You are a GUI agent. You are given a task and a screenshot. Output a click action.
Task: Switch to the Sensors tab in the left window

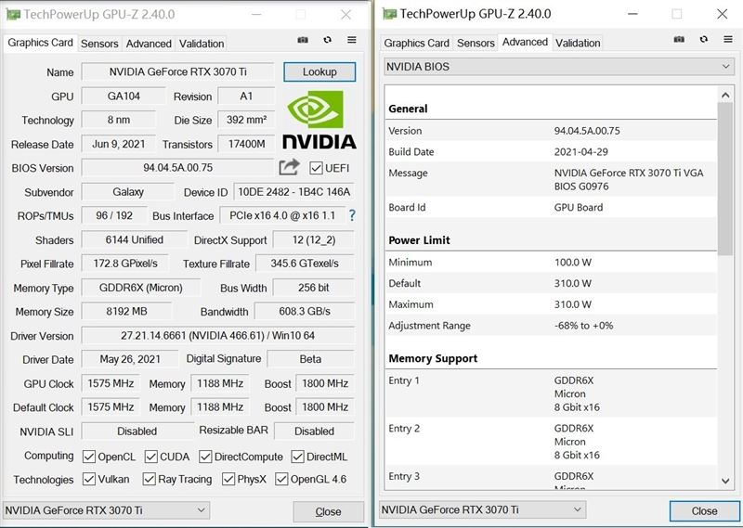point(99,44)
